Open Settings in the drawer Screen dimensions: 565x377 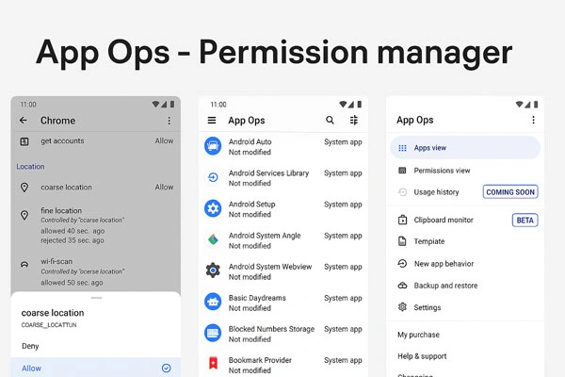[x=465, y=307]
